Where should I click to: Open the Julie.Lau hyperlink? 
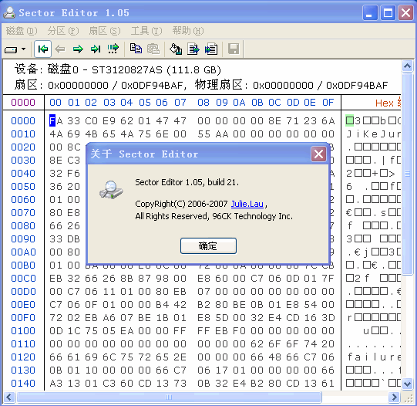247,204
